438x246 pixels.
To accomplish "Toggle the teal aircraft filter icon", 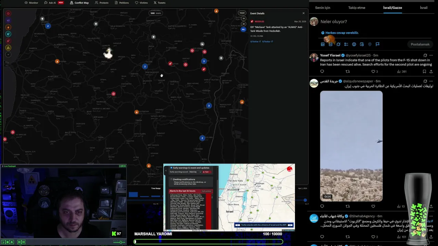I will click(8, 34).
